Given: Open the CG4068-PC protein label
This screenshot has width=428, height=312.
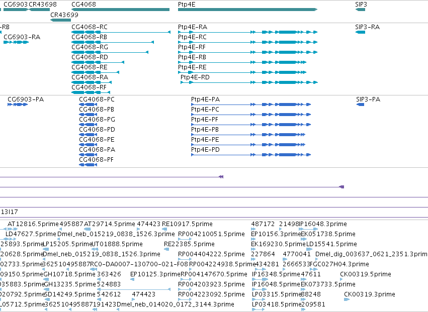Looking at the screenshot, I should coord(97,99).
